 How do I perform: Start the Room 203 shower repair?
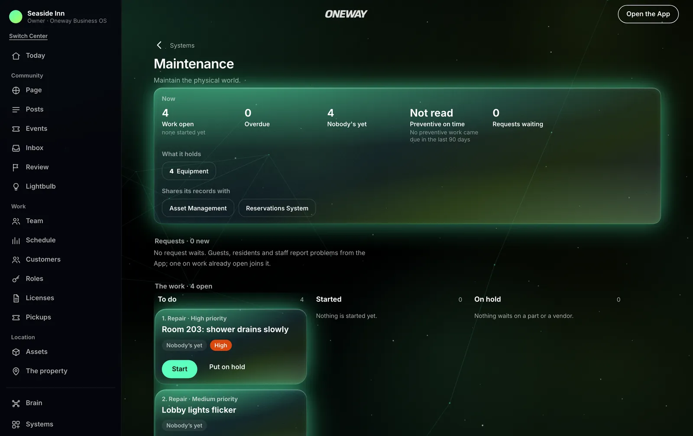click(x=180, y=369)
